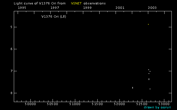This screenshot has width=177, height=110.
Task: Click the yellow VSNET title word
Action: (x=76, y=3)
